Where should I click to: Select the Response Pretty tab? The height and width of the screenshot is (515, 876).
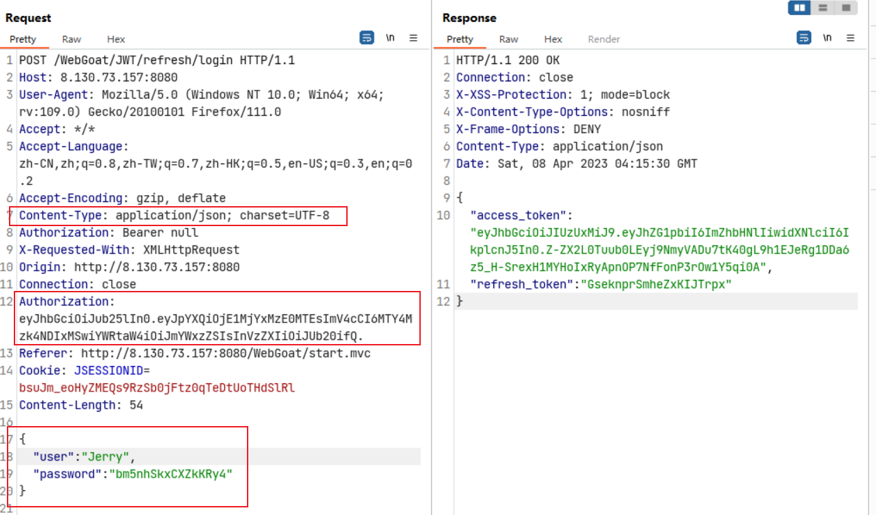pos(460,39)
